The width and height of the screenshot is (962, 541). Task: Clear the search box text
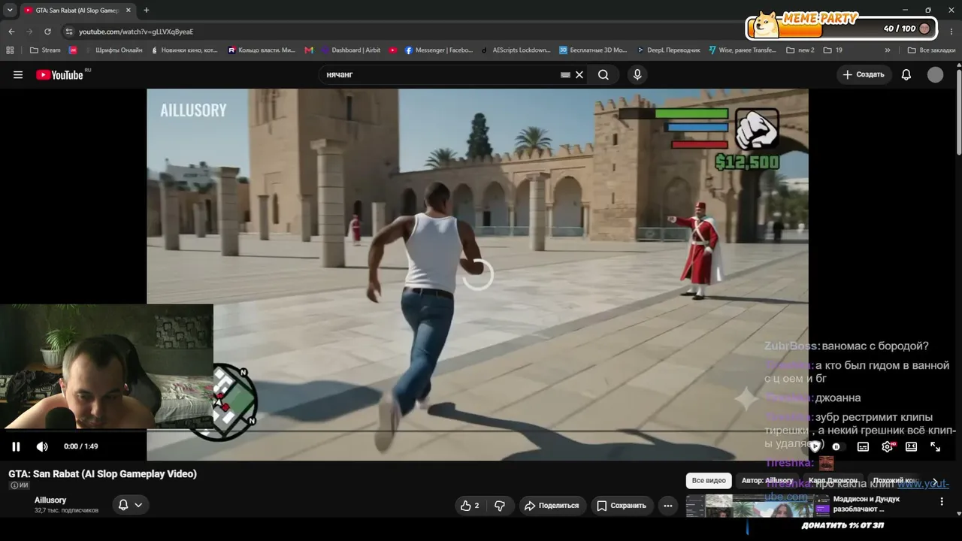pos(579,74)
